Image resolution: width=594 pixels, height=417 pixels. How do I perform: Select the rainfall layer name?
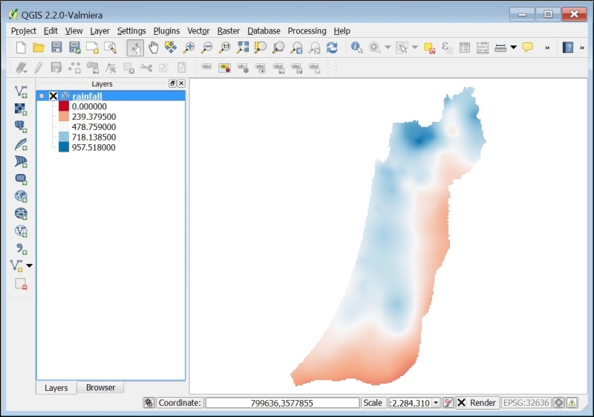[87, 96]
